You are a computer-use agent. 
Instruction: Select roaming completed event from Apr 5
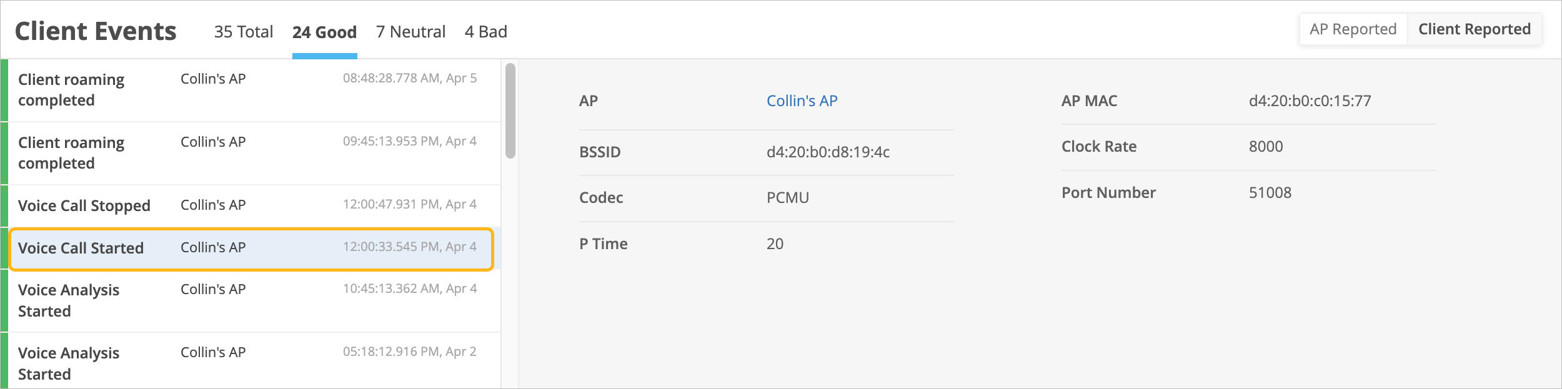[x=71, y=90]
